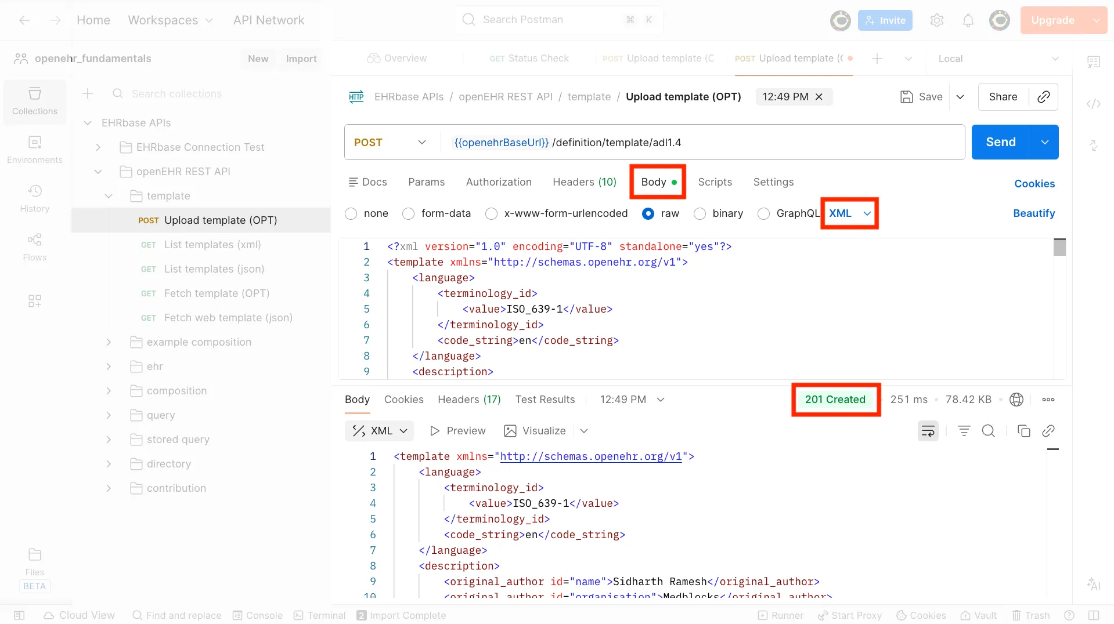Search within the response using the magnifier icon
Screen dimensions: 1114x624
[x=989, y=431]
